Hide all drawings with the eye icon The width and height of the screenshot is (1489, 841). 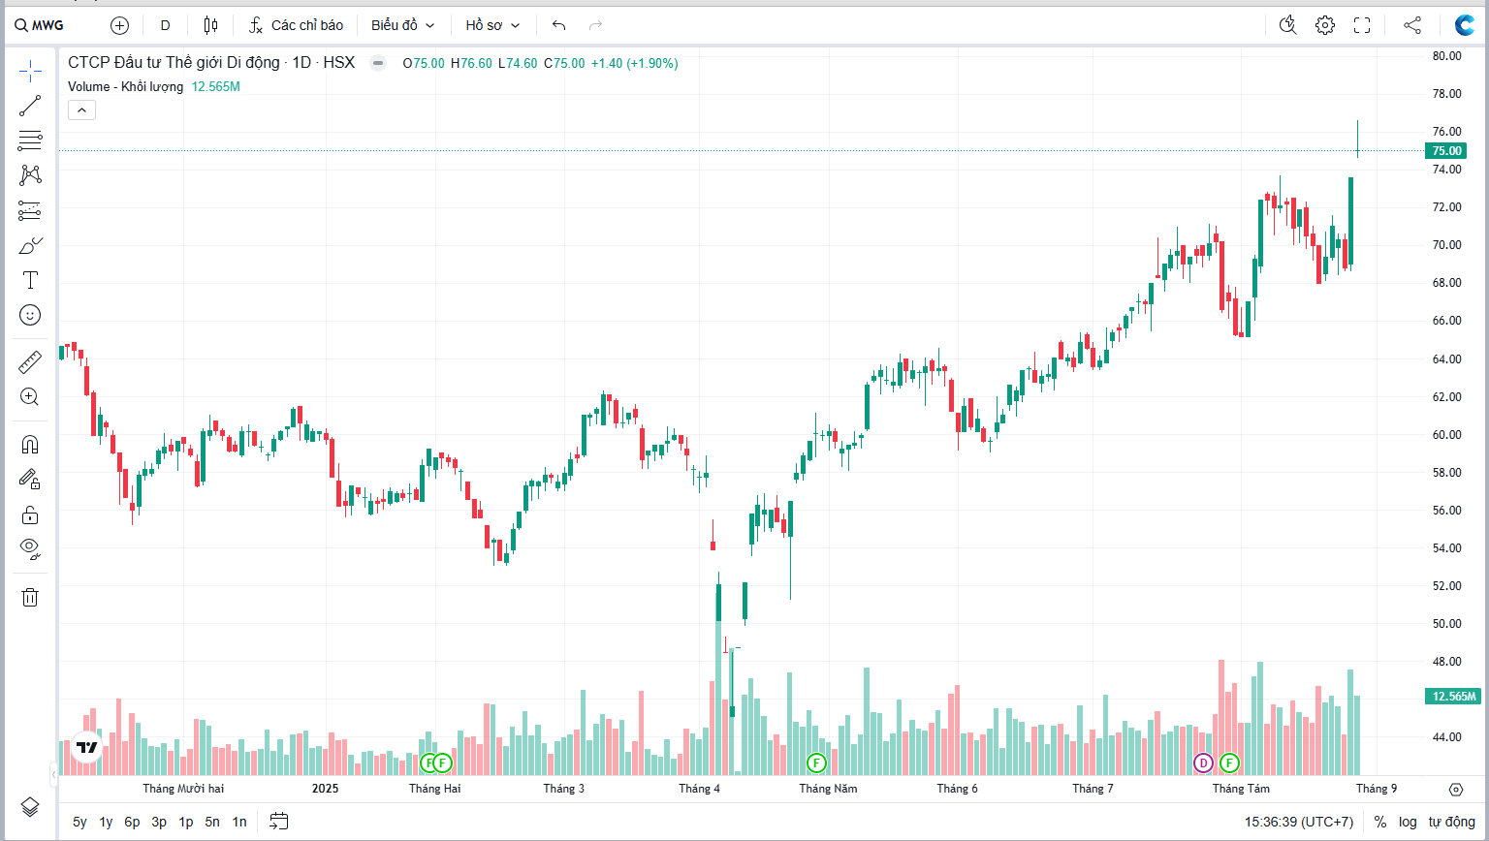30,549
